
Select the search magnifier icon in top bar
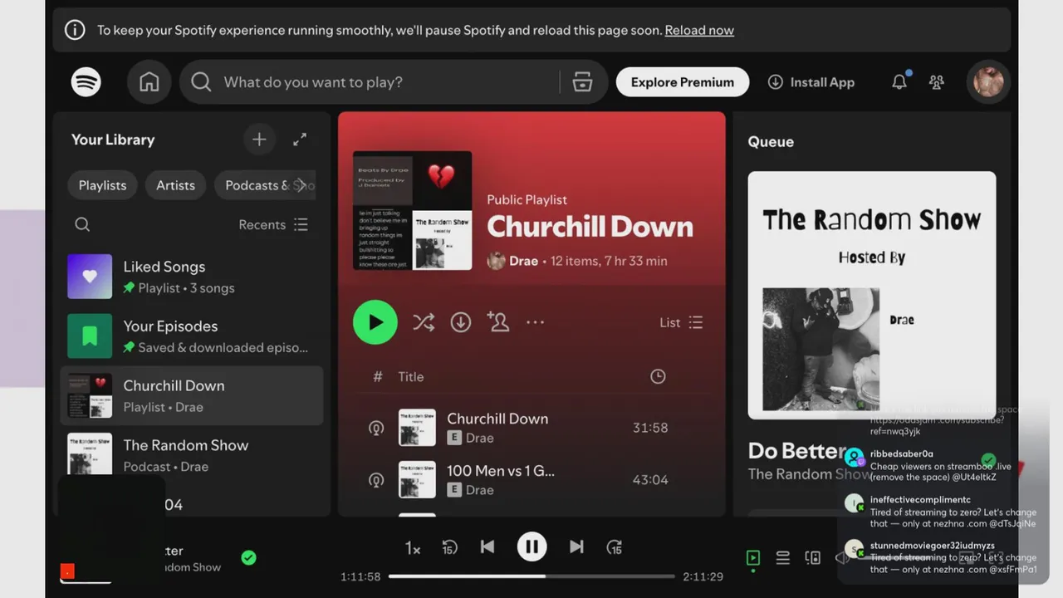coord(201,82)
